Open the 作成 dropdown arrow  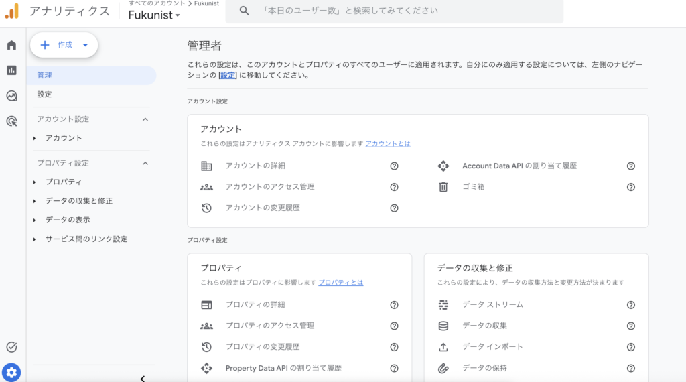[x=85, y=45]
